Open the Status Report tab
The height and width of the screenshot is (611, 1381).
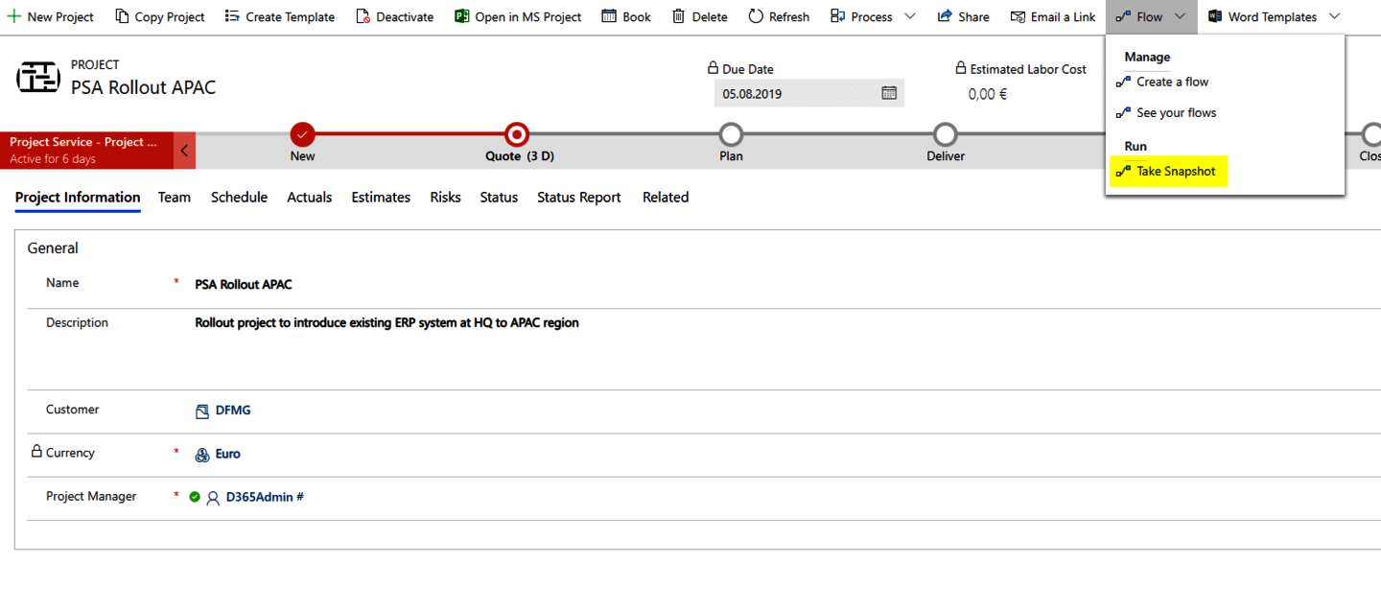click(579, 198)
